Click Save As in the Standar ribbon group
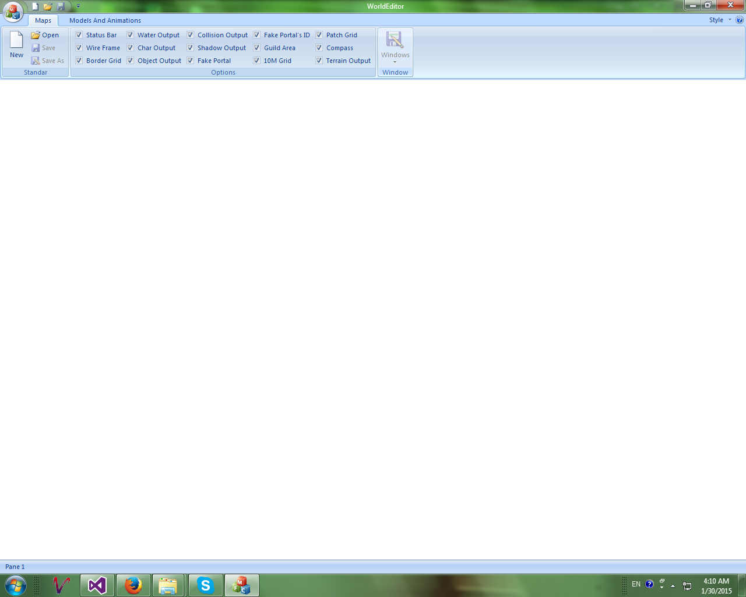Image resolution: width=746 pixels, height=597 pixels. click(48, 61)
